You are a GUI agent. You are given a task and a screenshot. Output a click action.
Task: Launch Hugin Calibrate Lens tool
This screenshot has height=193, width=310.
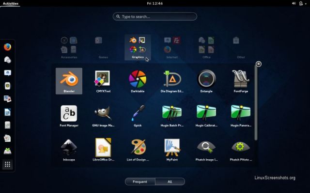(x=206, y=116)
